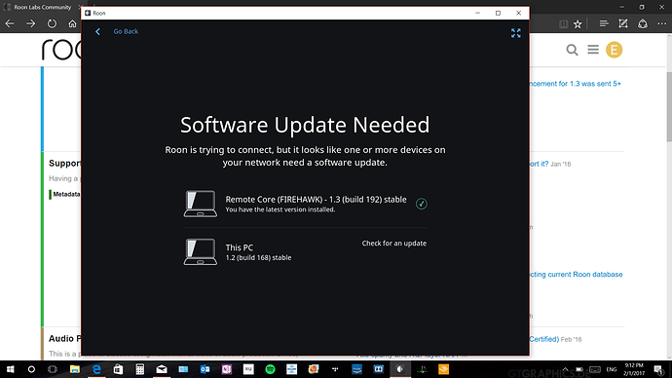The height and width of the screenshot is (378, 672).
Task: Open Calculator from the taskbar
Action: pos(139,369)
